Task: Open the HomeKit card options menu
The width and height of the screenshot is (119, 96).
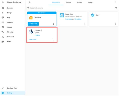Action: (x=53, y=24)
